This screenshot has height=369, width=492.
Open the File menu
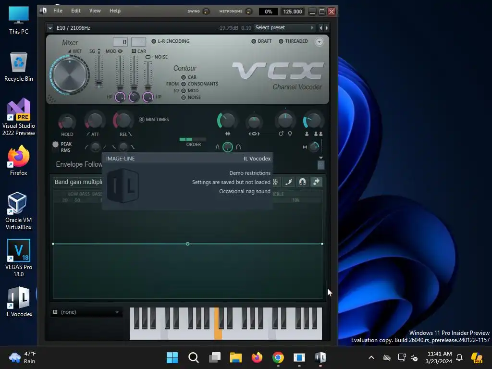tap(58, 11)
